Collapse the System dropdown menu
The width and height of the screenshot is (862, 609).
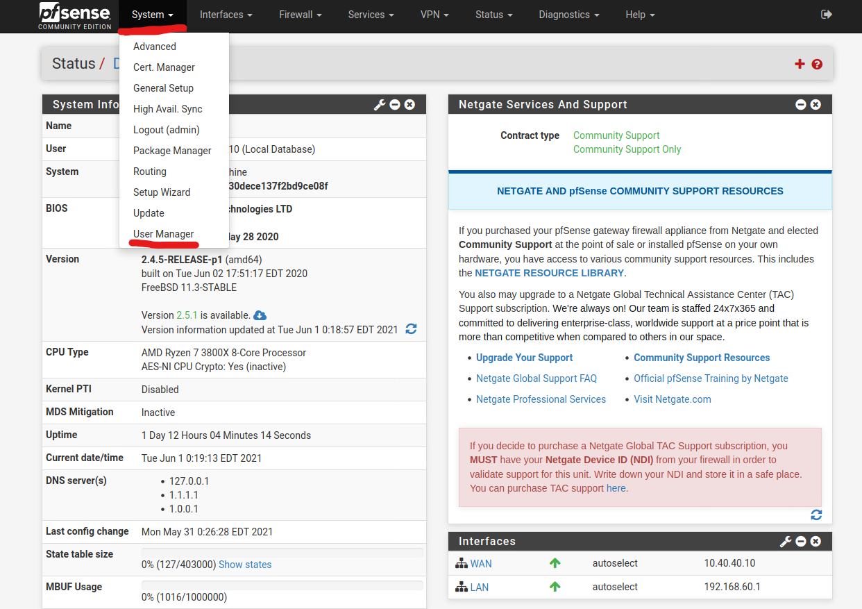(x=153, y=15)
